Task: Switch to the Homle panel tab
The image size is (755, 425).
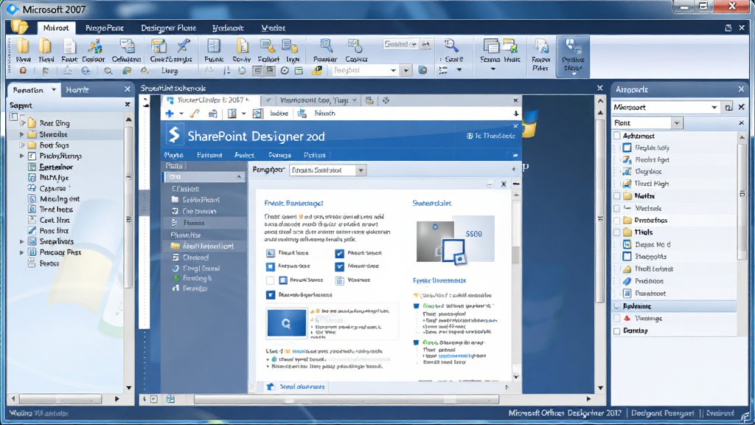Action: 77,89
